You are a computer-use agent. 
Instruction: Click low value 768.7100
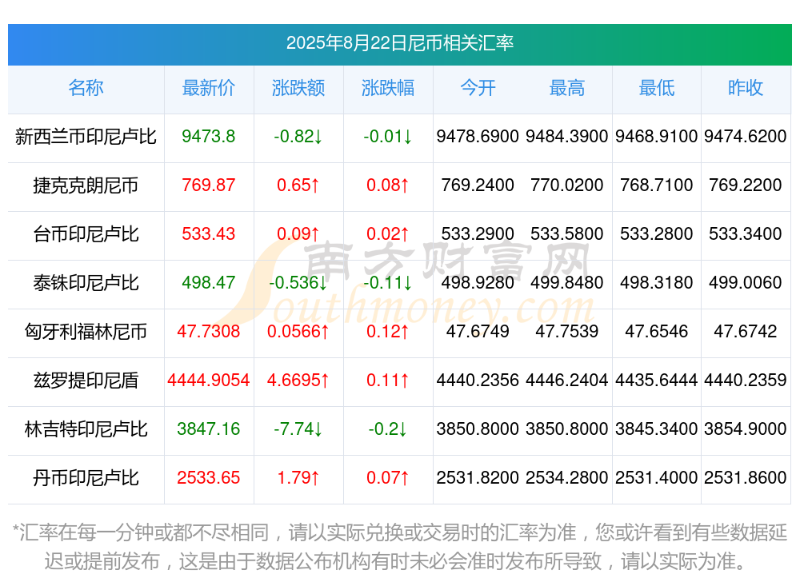coord(657,185)
